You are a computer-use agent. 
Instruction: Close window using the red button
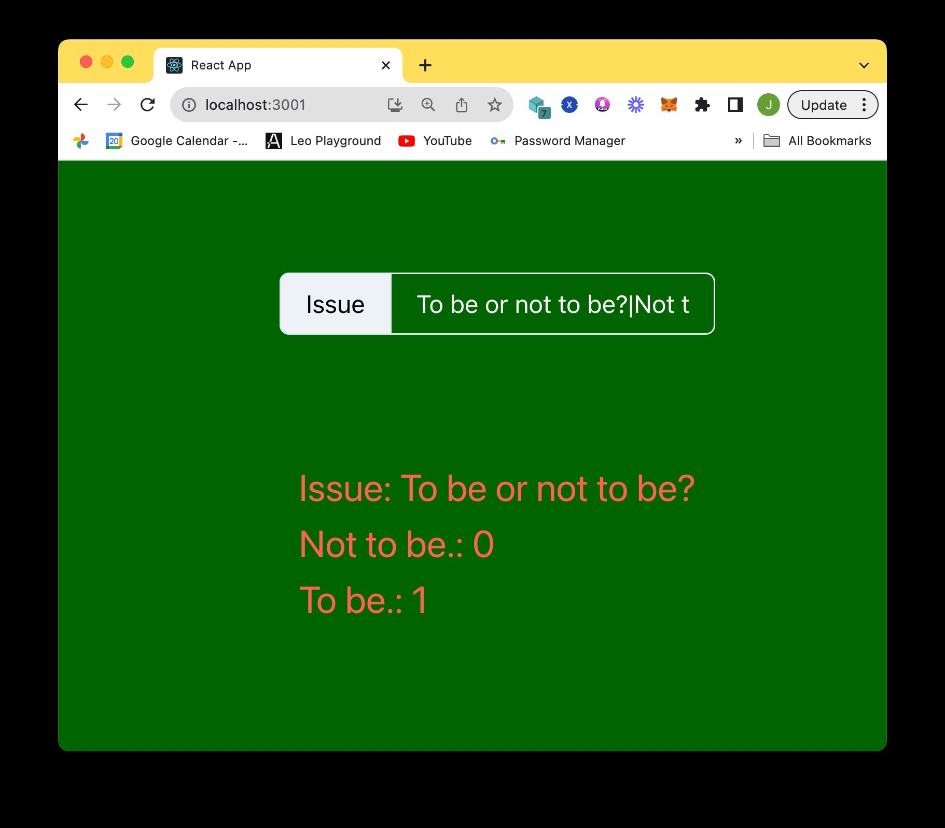click(86, 62)
